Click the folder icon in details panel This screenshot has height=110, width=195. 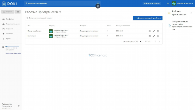point(169,13)
